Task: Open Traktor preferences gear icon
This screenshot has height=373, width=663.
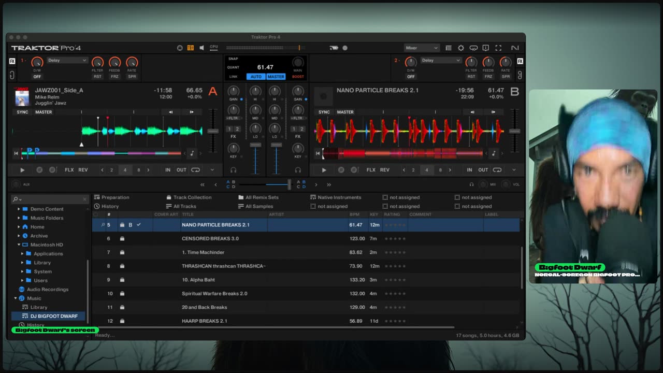Action: 461,48
